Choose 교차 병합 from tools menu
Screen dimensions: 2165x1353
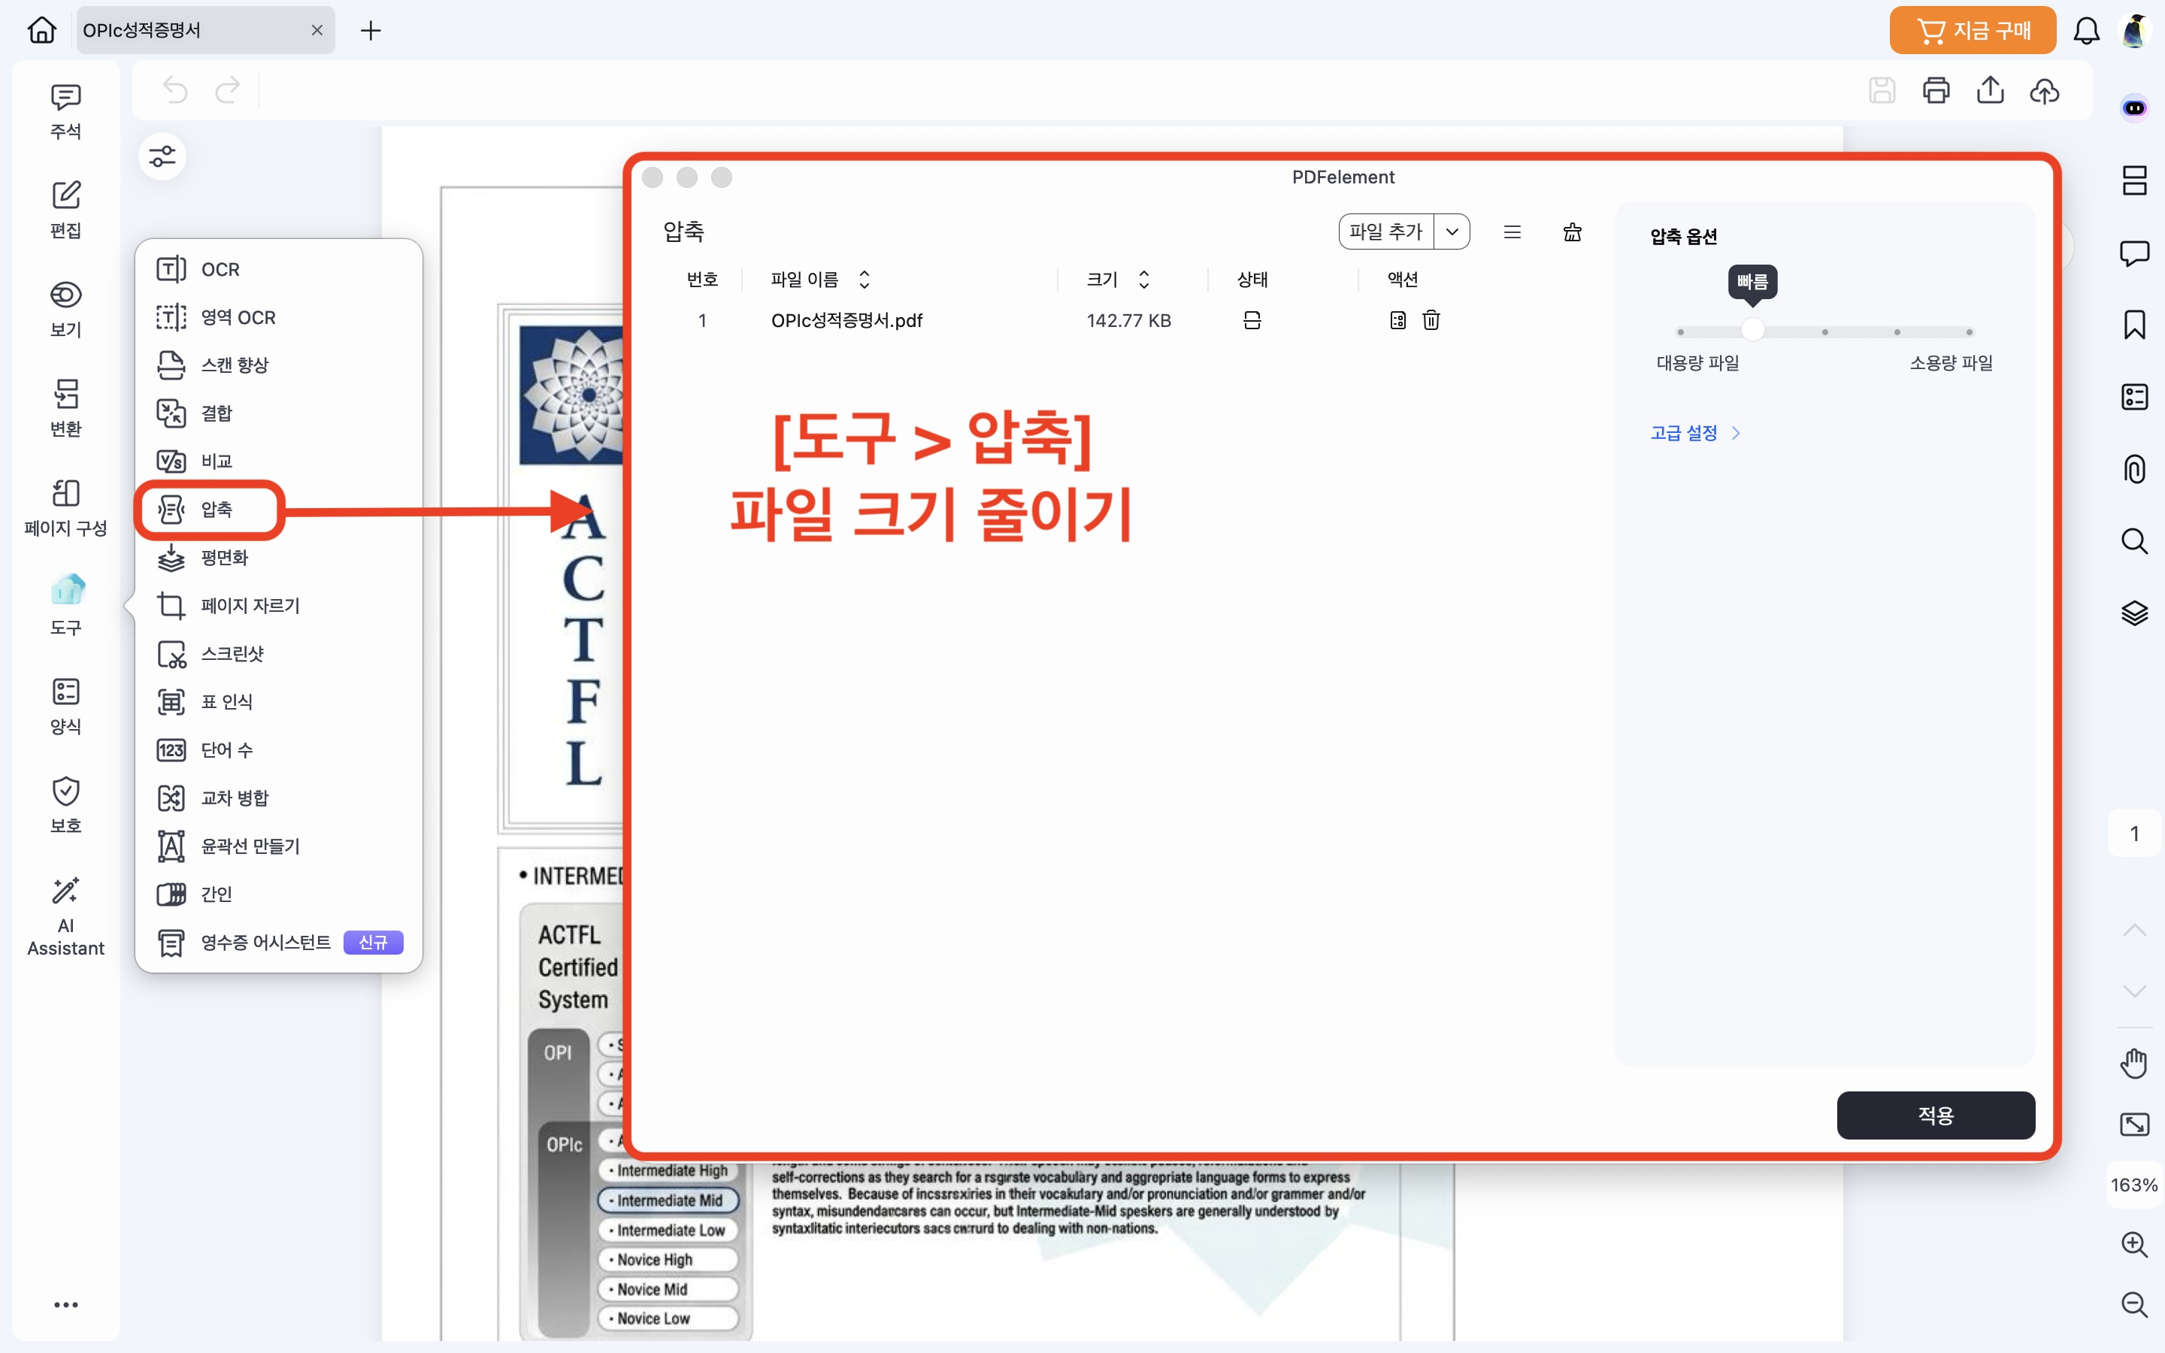coord(278,798)
